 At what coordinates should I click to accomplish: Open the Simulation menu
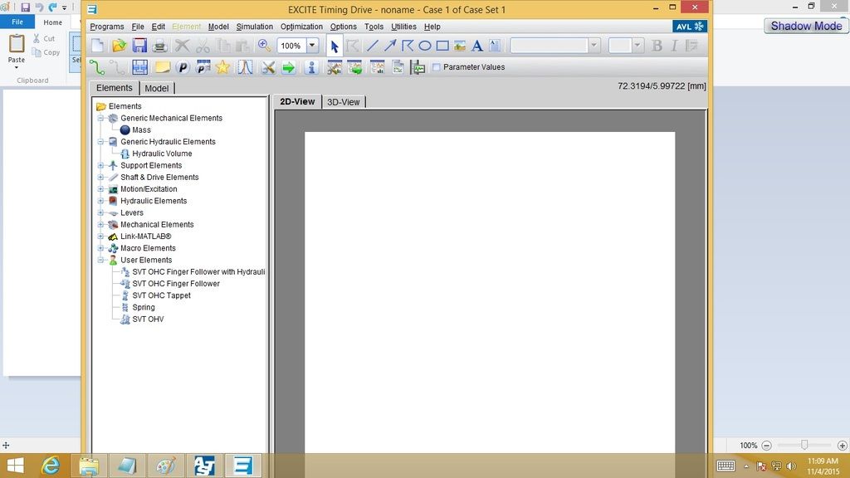(254, 27)
